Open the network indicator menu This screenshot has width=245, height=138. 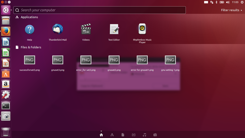(212, 2)
